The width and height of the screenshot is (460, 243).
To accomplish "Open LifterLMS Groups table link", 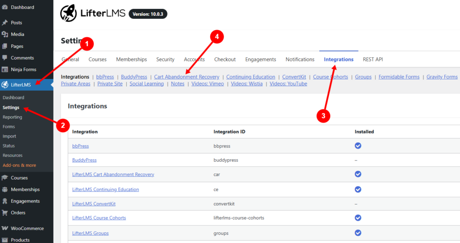I will pyautogui.click(x=90, y=233).
